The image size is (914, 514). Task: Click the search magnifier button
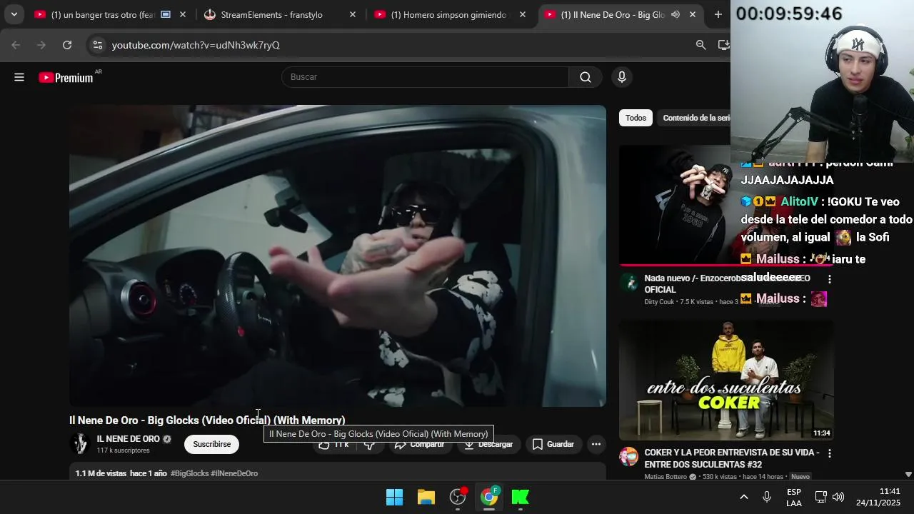[x=586, y=77]
